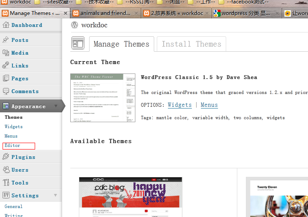Viewport: 308px width, 217px height.
Task: Close the 2.放养系统 browser tab
Action: (x=207, y=13)
